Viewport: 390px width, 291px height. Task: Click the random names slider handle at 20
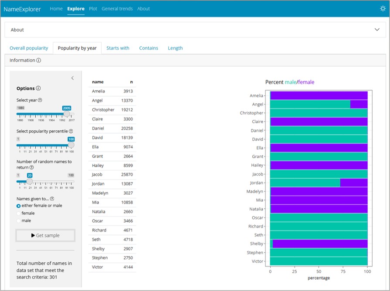point(30,181)
